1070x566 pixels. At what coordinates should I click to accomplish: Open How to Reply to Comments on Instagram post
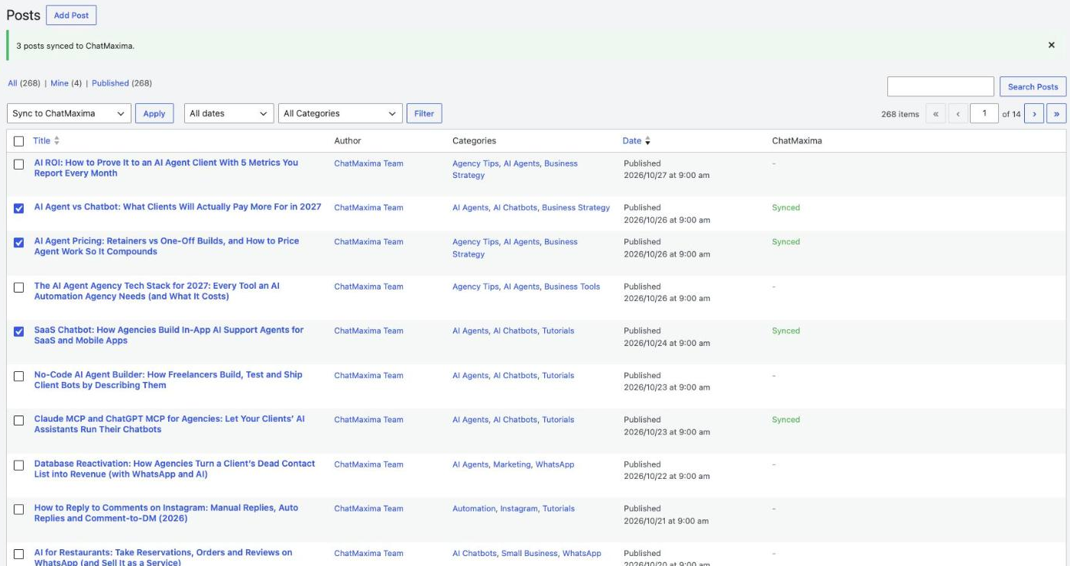pyautogui.click(x=166, y=513)
